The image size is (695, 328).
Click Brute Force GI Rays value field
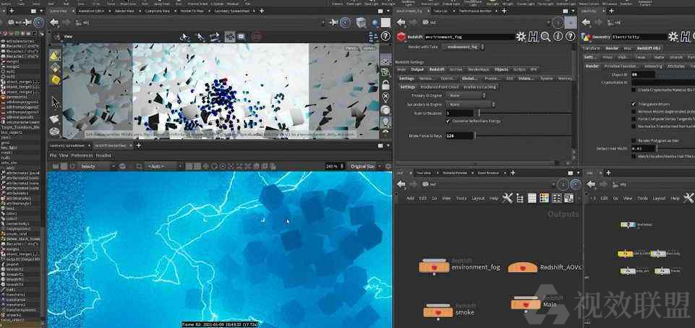(460, 136)
